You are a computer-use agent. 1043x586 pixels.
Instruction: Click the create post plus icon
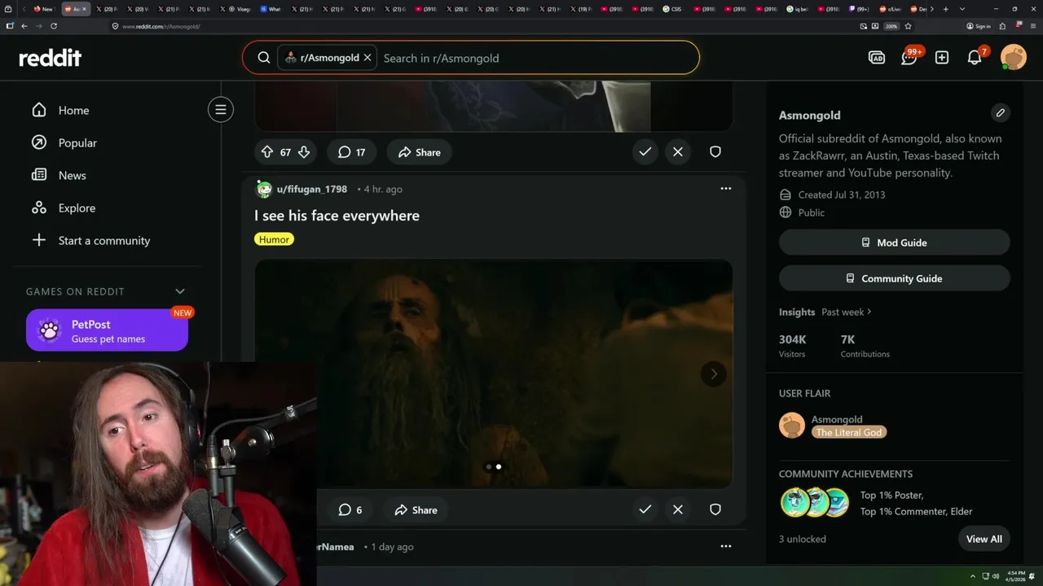pos(942,58)
